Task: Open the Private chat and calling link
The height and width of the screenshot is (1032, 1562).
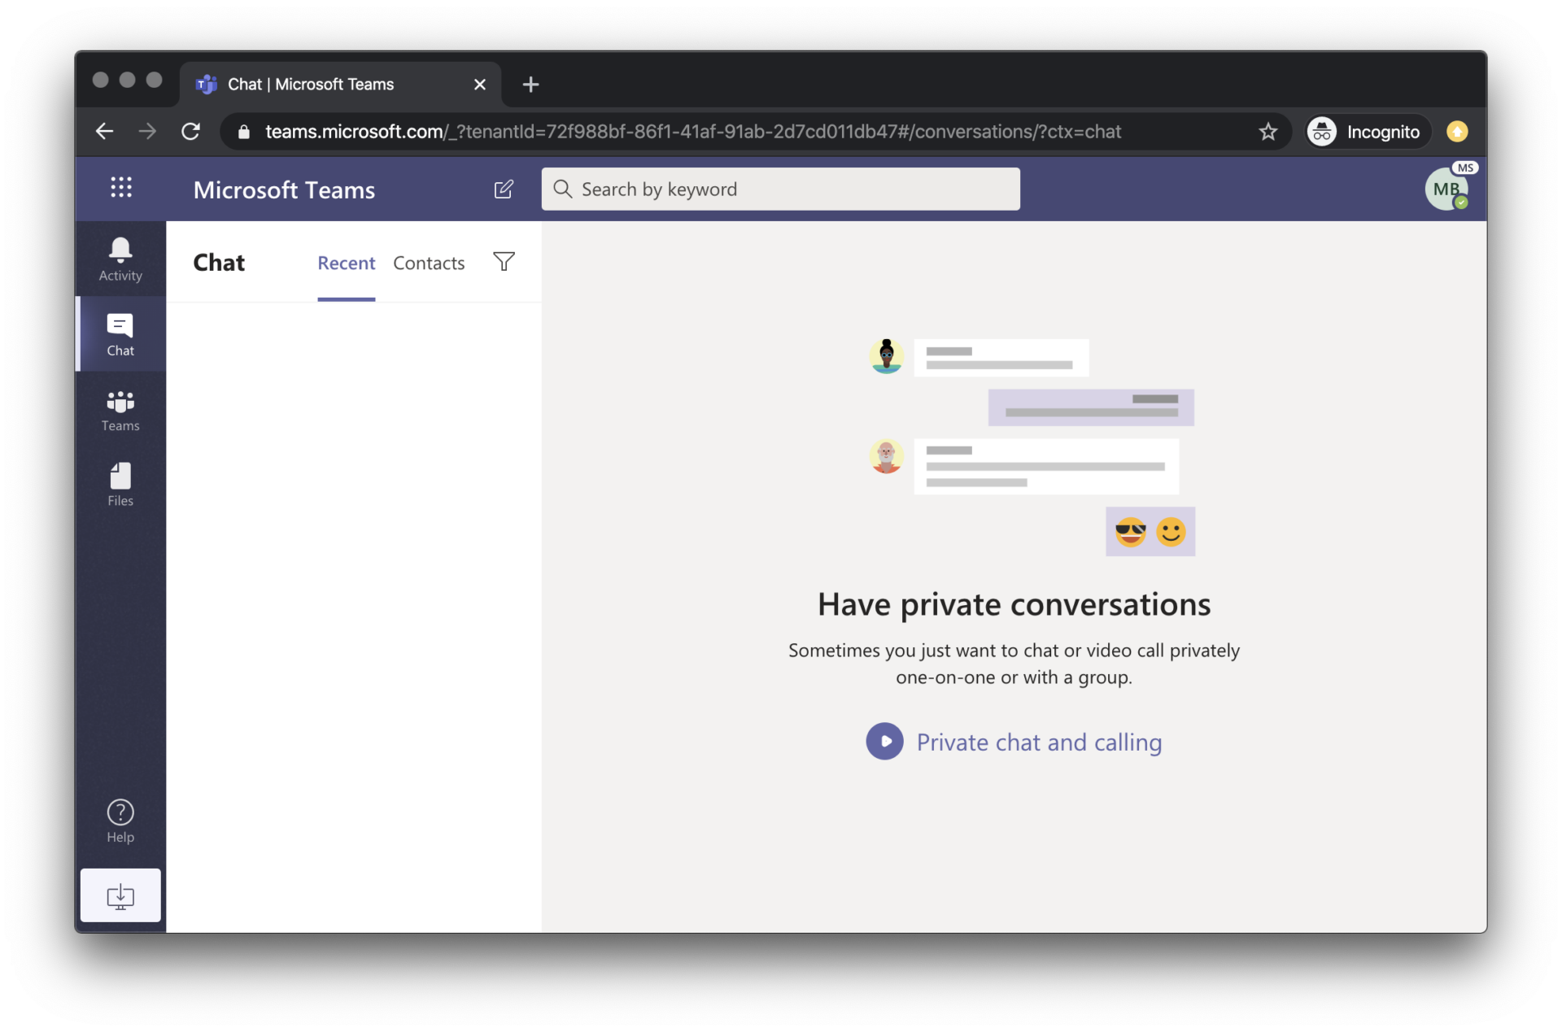Action: (x=1039, y=742)
